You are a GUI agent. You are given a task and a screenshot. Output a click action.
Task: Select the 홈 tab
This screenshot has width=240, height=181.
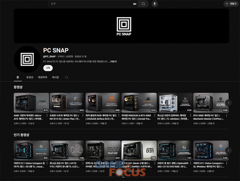coord(18,77)
